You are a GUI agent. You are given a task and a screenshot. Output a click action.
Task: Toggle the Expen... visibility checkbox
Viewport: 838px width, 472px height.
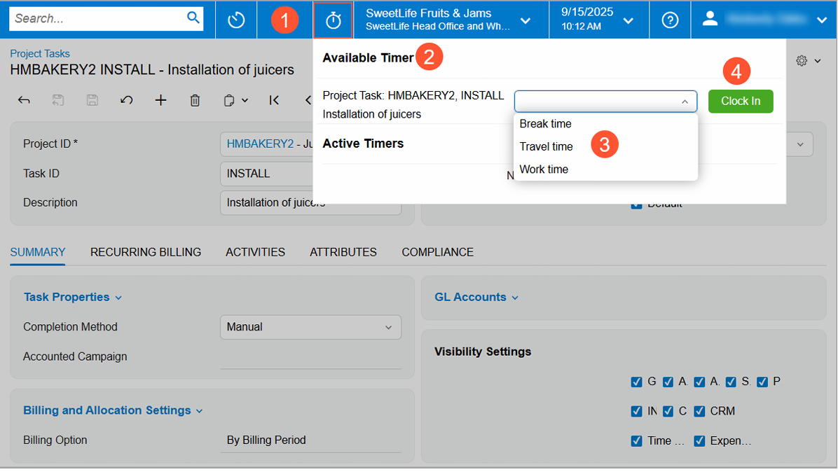coord(699,441)
